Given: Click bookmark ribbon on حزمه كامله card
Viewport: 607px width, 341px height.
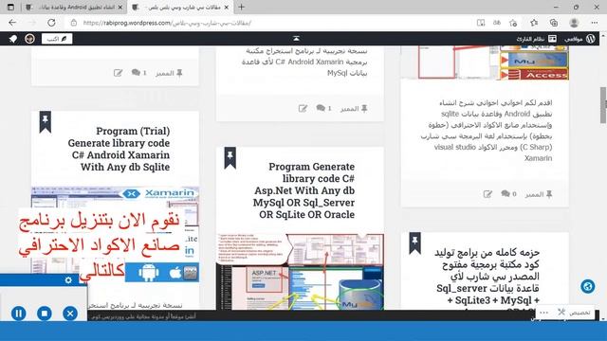Looking at the screenshot, I should point(414,243).
